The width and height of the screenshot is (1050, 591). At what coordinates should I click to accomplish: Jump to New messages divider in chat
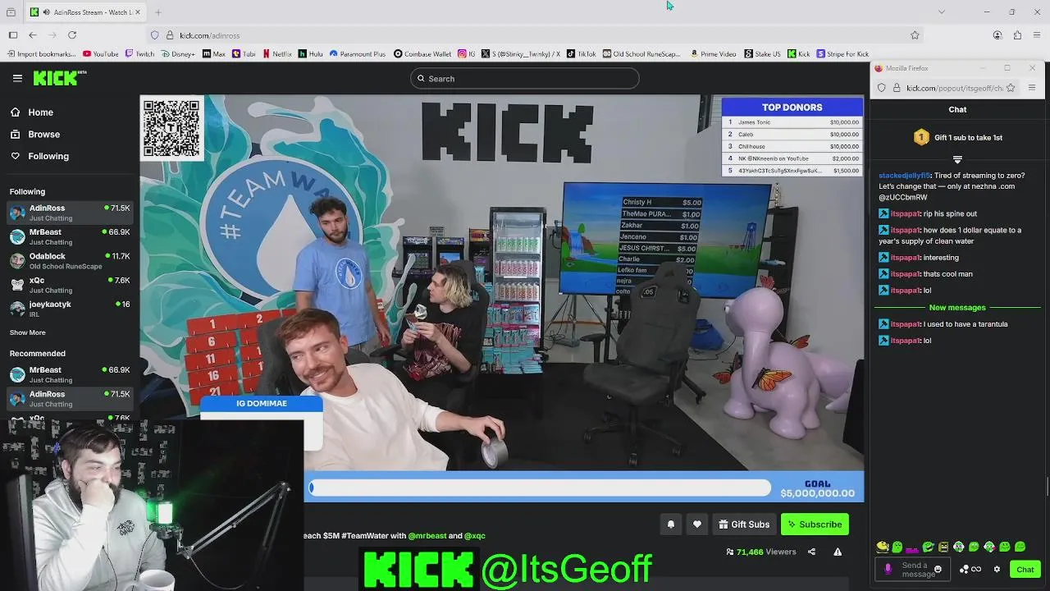click(957, 308)
